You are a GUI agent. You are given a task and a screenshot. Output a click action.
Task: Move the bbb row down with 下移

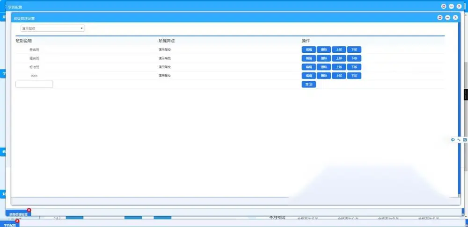click(354, 76)
